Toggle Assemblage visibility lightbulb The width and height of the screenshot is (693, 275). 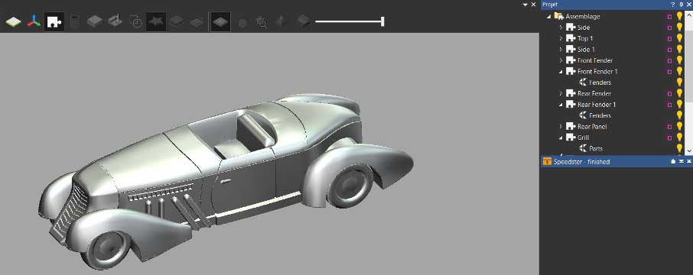[x=679, y=16]
